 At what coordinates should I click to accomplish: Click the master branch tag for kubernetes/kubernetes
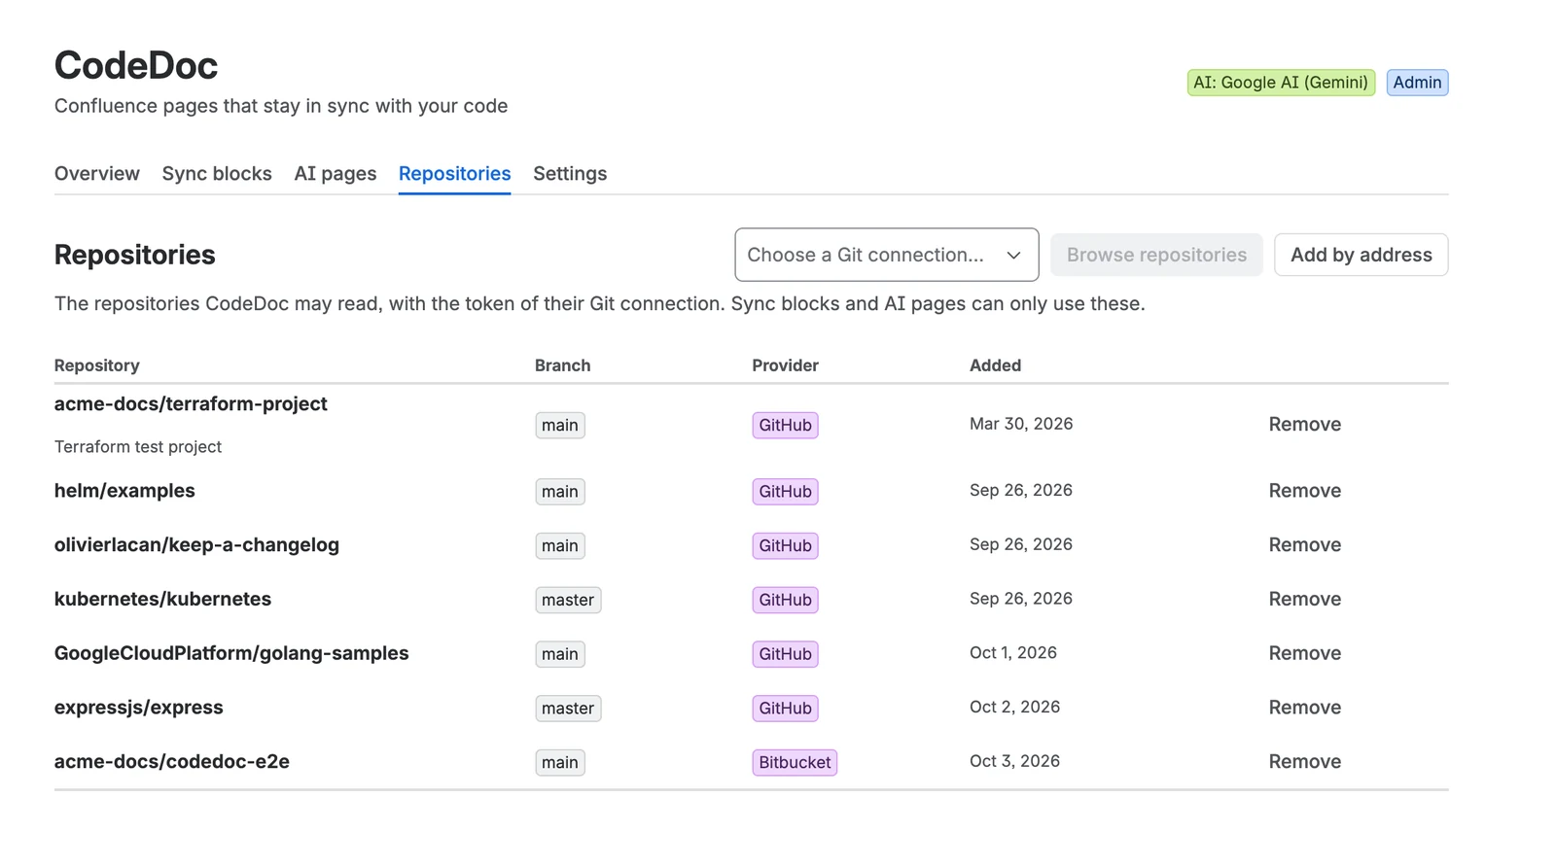point(568,601)
